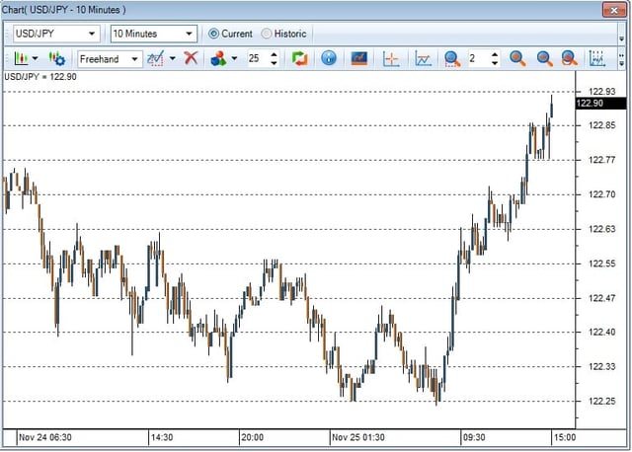The height and width of the screenshot is (452, 632).
Task: Click the zoom factor field showing 2
Action: (478, 59)
